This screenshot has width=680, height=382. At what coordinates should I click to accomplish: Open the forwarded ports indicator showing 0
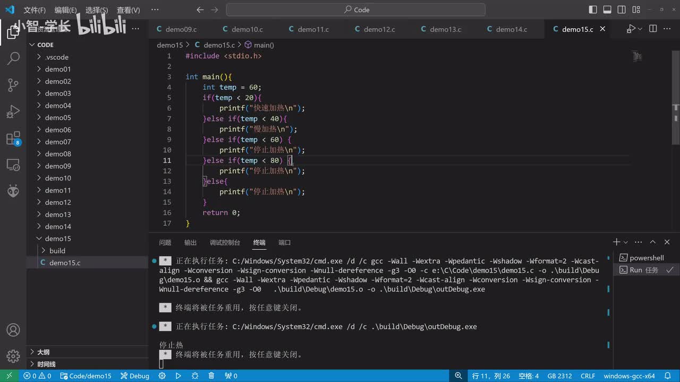[x=231, y=376]
